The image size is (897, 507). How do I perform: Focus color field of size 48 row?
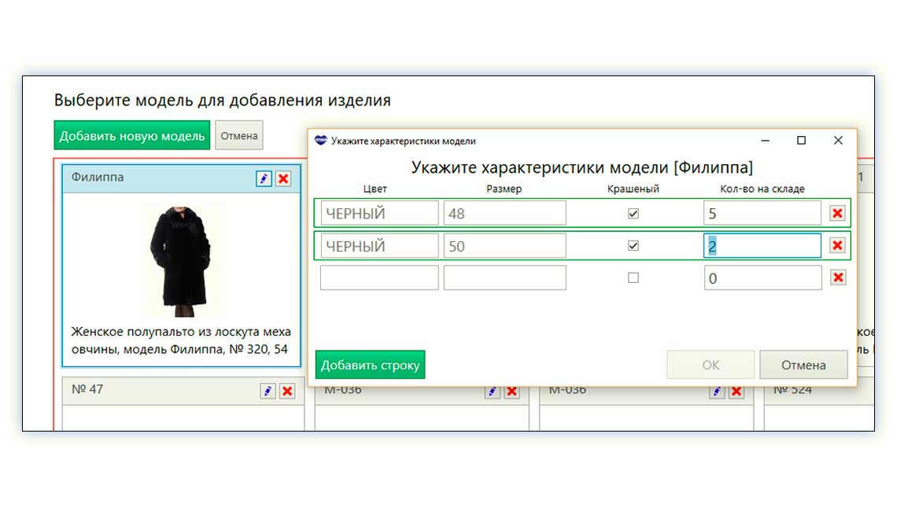click(379, 213)
